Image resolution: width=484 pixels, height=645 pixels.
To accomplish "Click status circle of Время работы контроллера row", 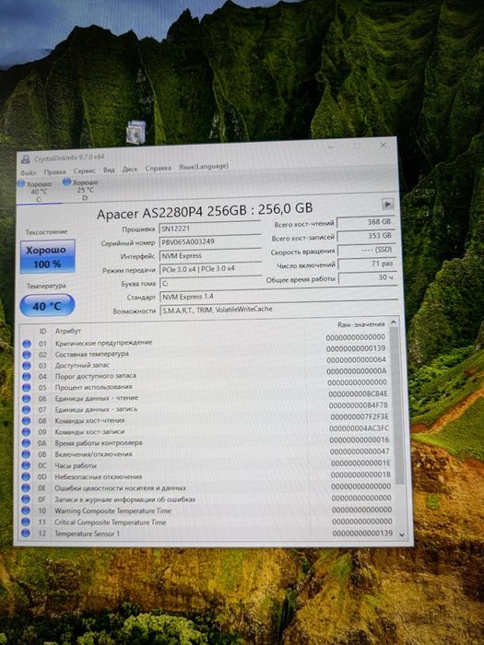I will (26, 443).
